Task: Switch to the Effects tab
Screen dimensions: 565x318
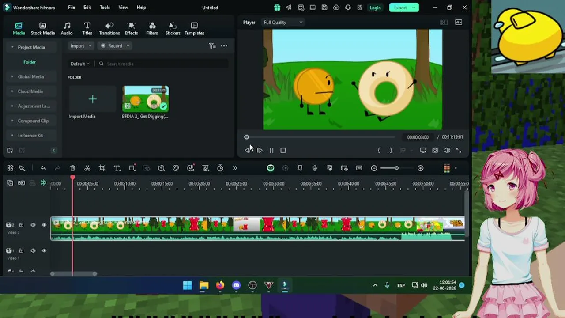Action: [x=131, y=29]
